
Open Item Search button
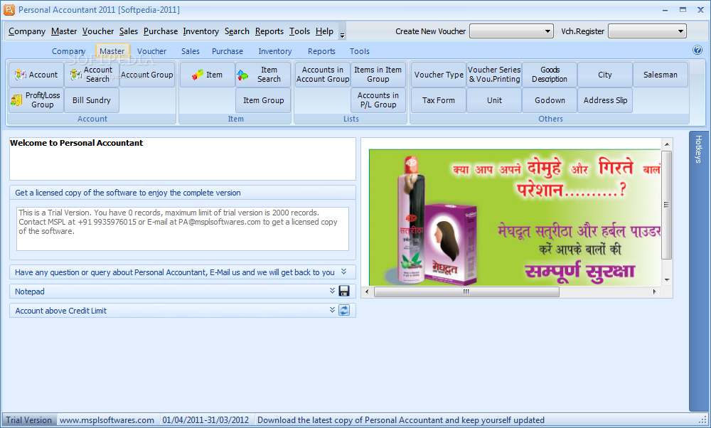(263, 75)
